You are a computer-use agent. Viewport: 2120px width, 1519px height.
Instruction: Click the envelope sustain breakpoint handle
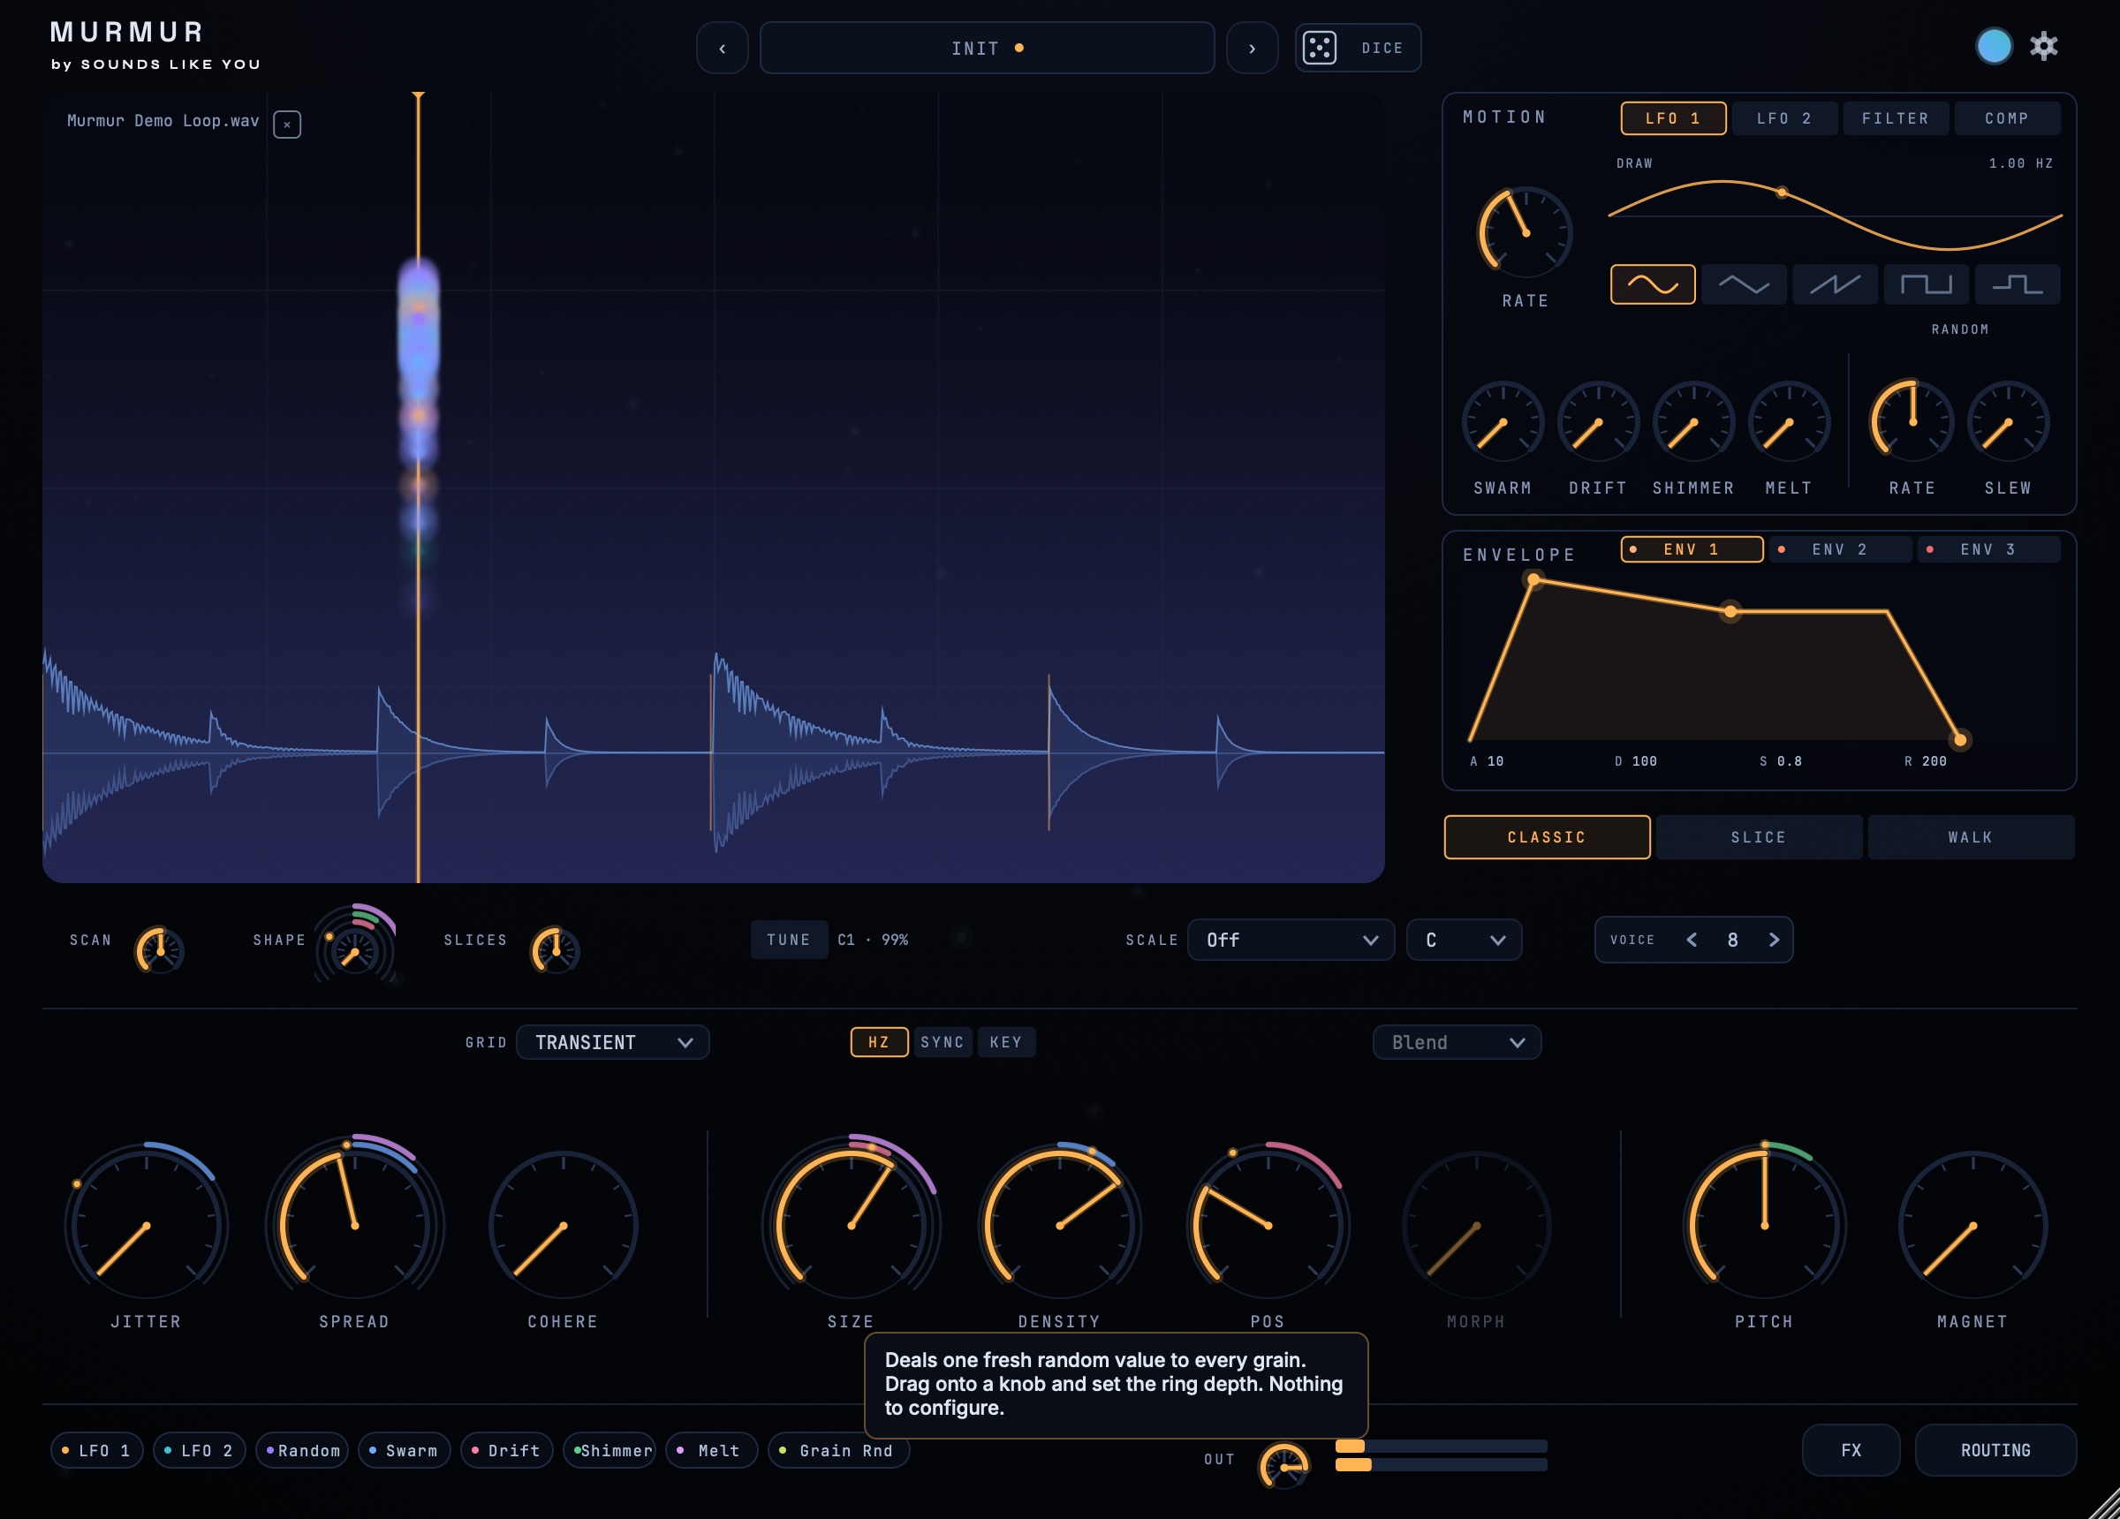click(x=1730, y=611)
